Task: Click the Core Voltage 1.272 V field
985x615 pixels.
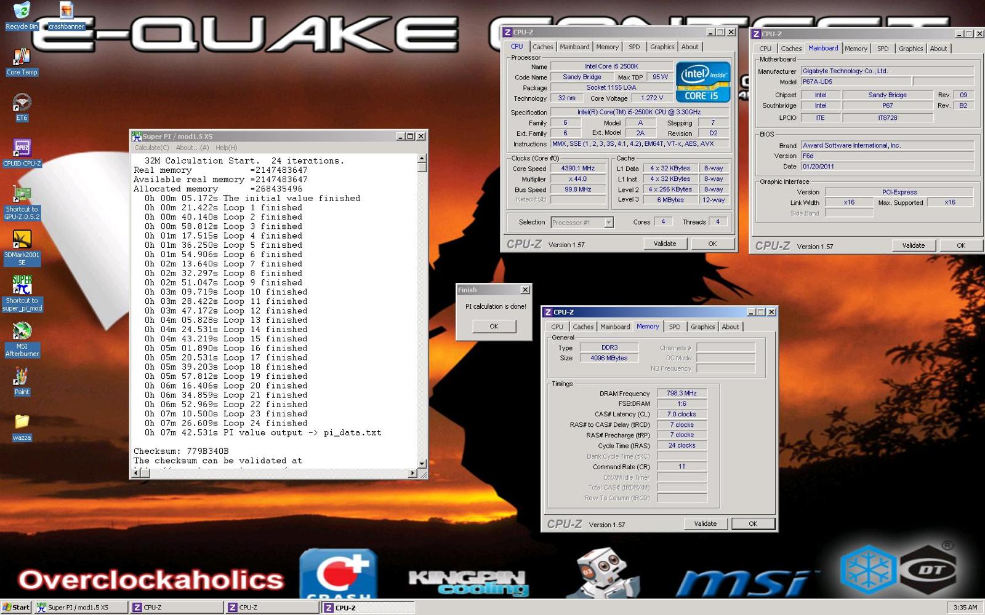Action: (652, 98)
